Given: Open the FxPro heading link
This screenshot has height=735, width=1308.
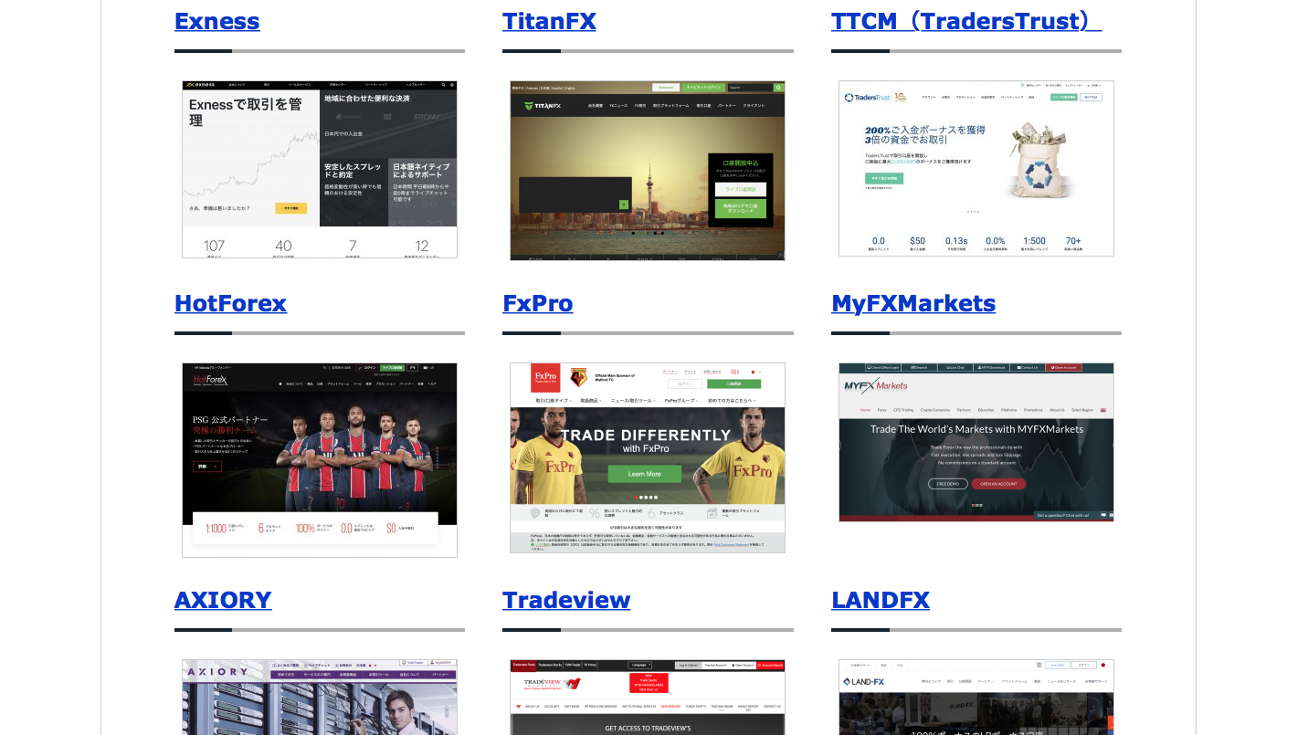Looking at the screenshot, I should [x=537, y=303].
